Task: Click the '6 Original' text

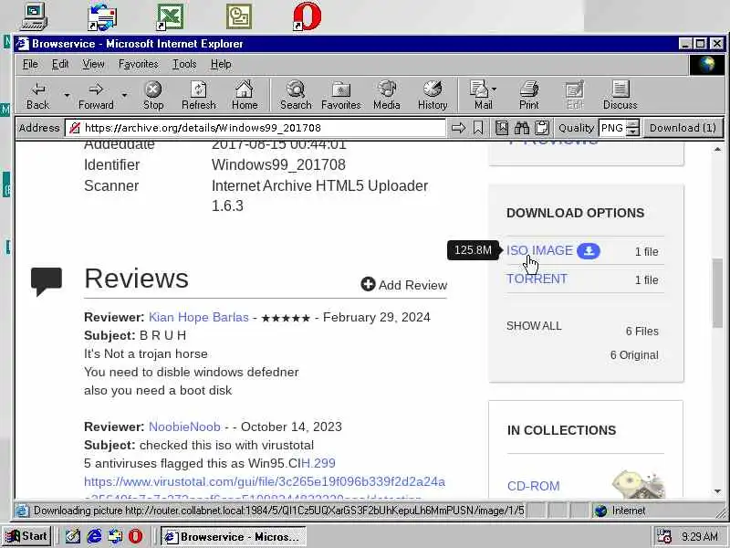Action: tap(634, 355)
